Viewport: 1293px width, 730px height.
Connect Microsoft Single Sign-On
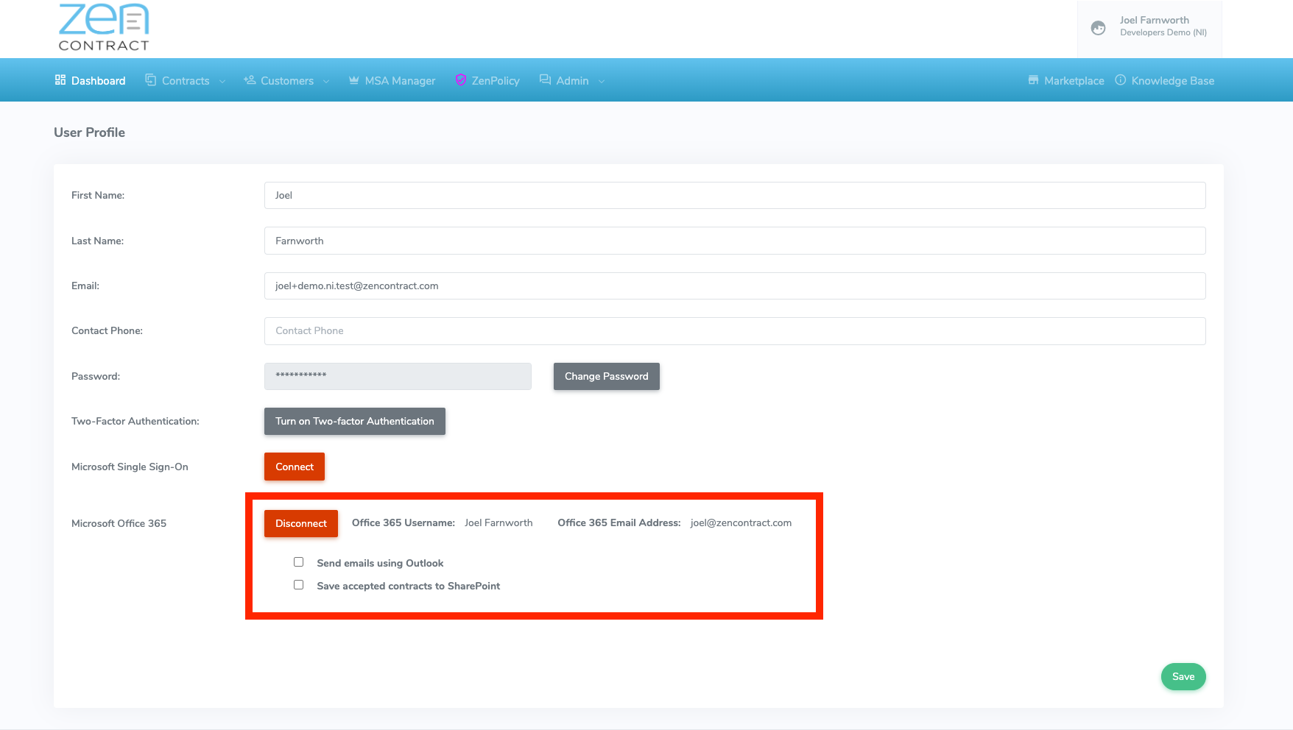(x=294, y=467)
